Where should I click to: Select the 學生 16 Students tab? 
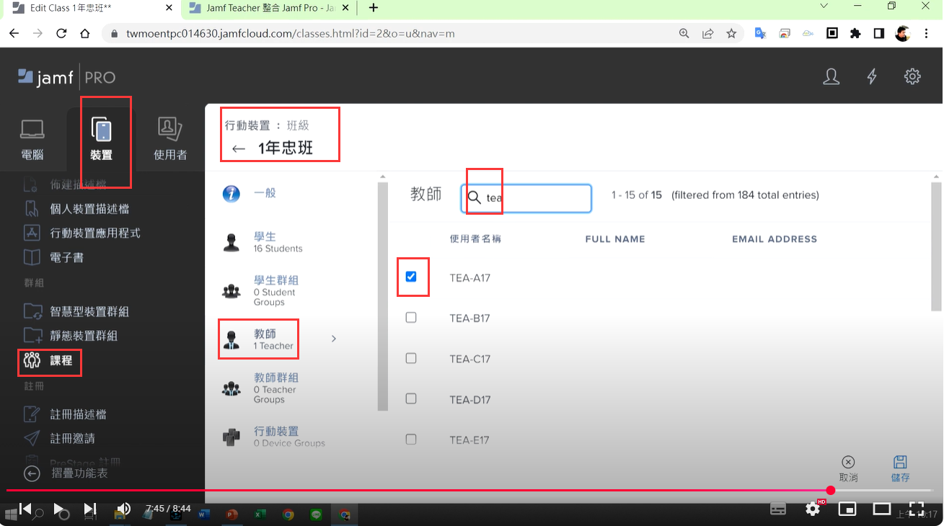tap(262, 242)
